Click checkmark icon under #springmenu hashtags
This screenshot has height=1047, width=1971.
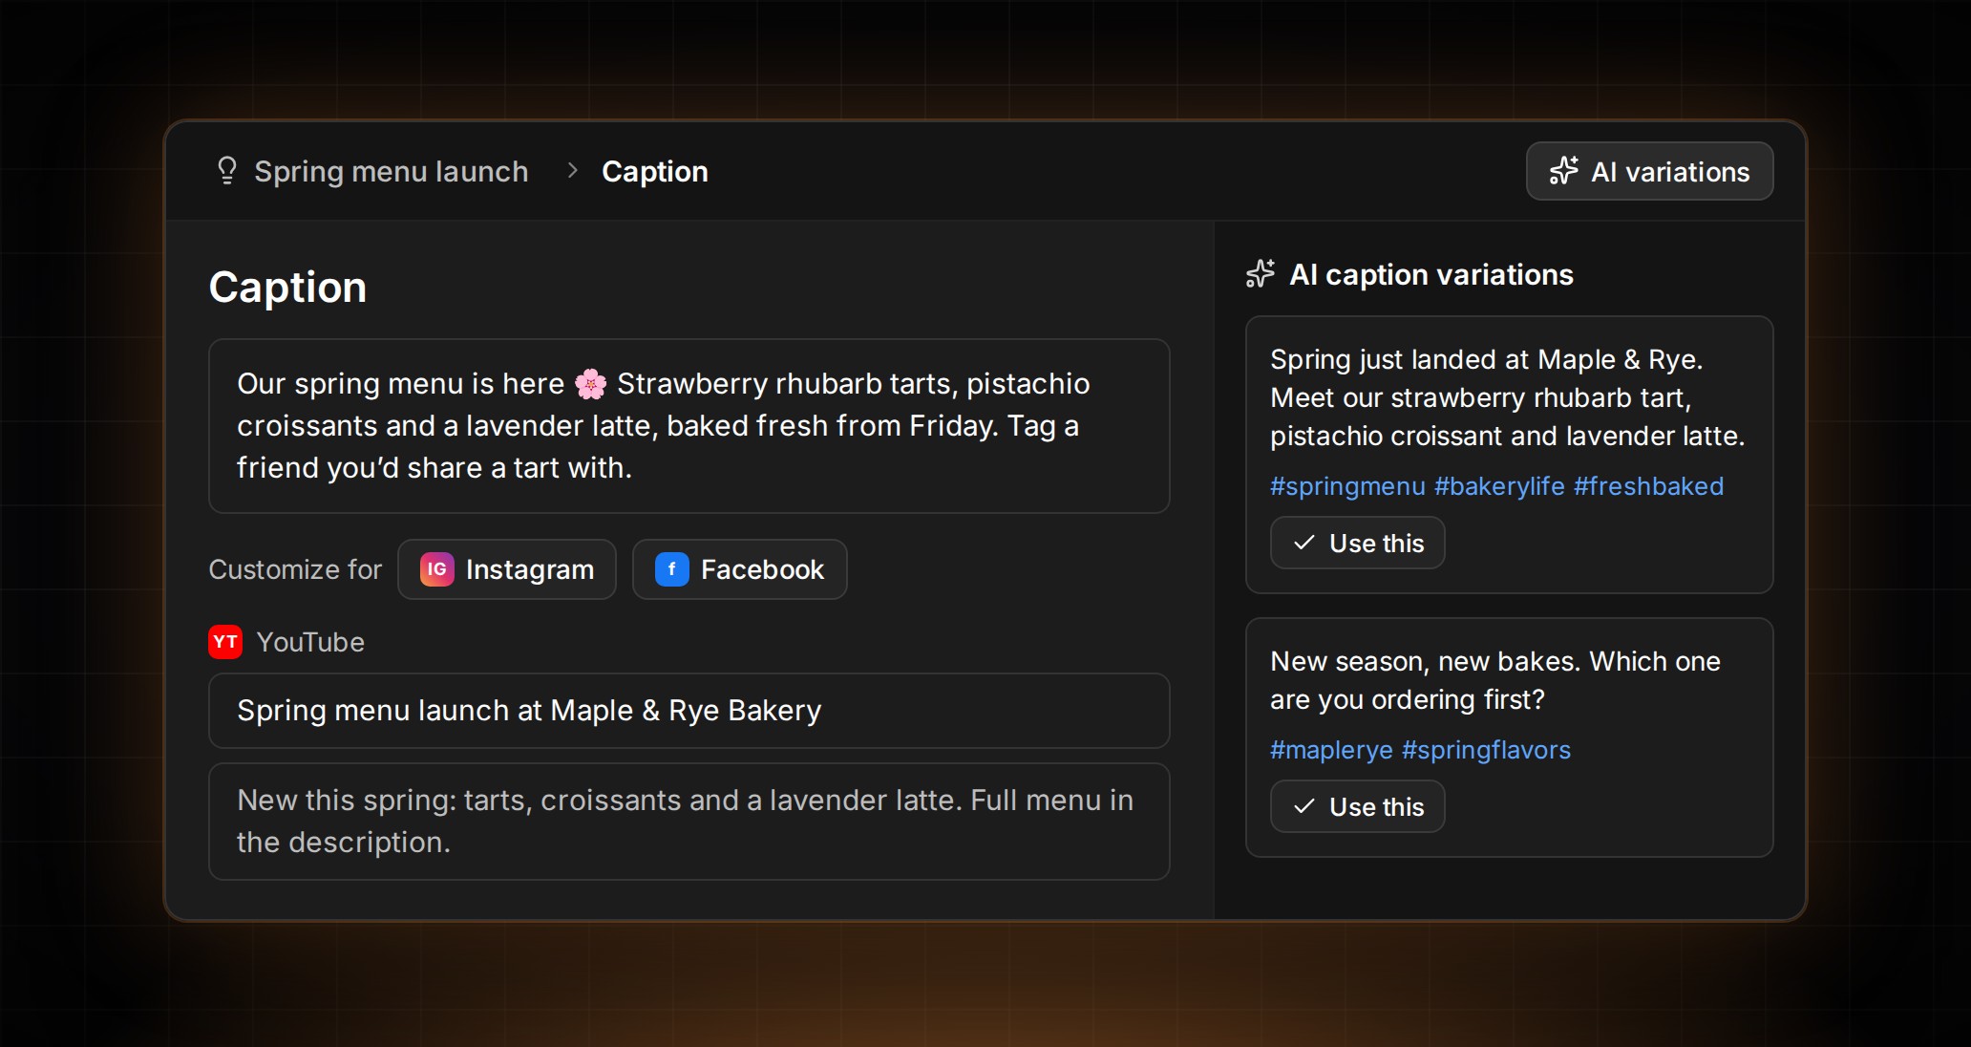(x=1303, y=543)
